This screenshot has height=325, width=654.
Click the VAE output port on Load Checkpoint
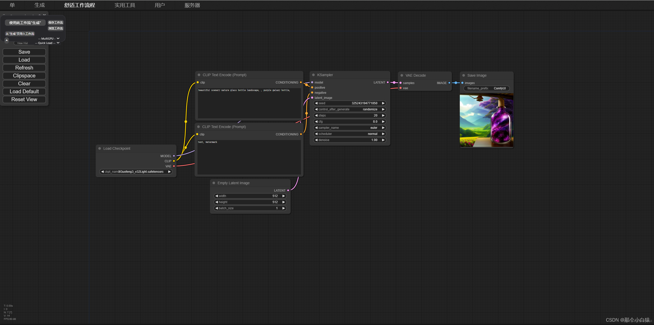tap(174, 166)
